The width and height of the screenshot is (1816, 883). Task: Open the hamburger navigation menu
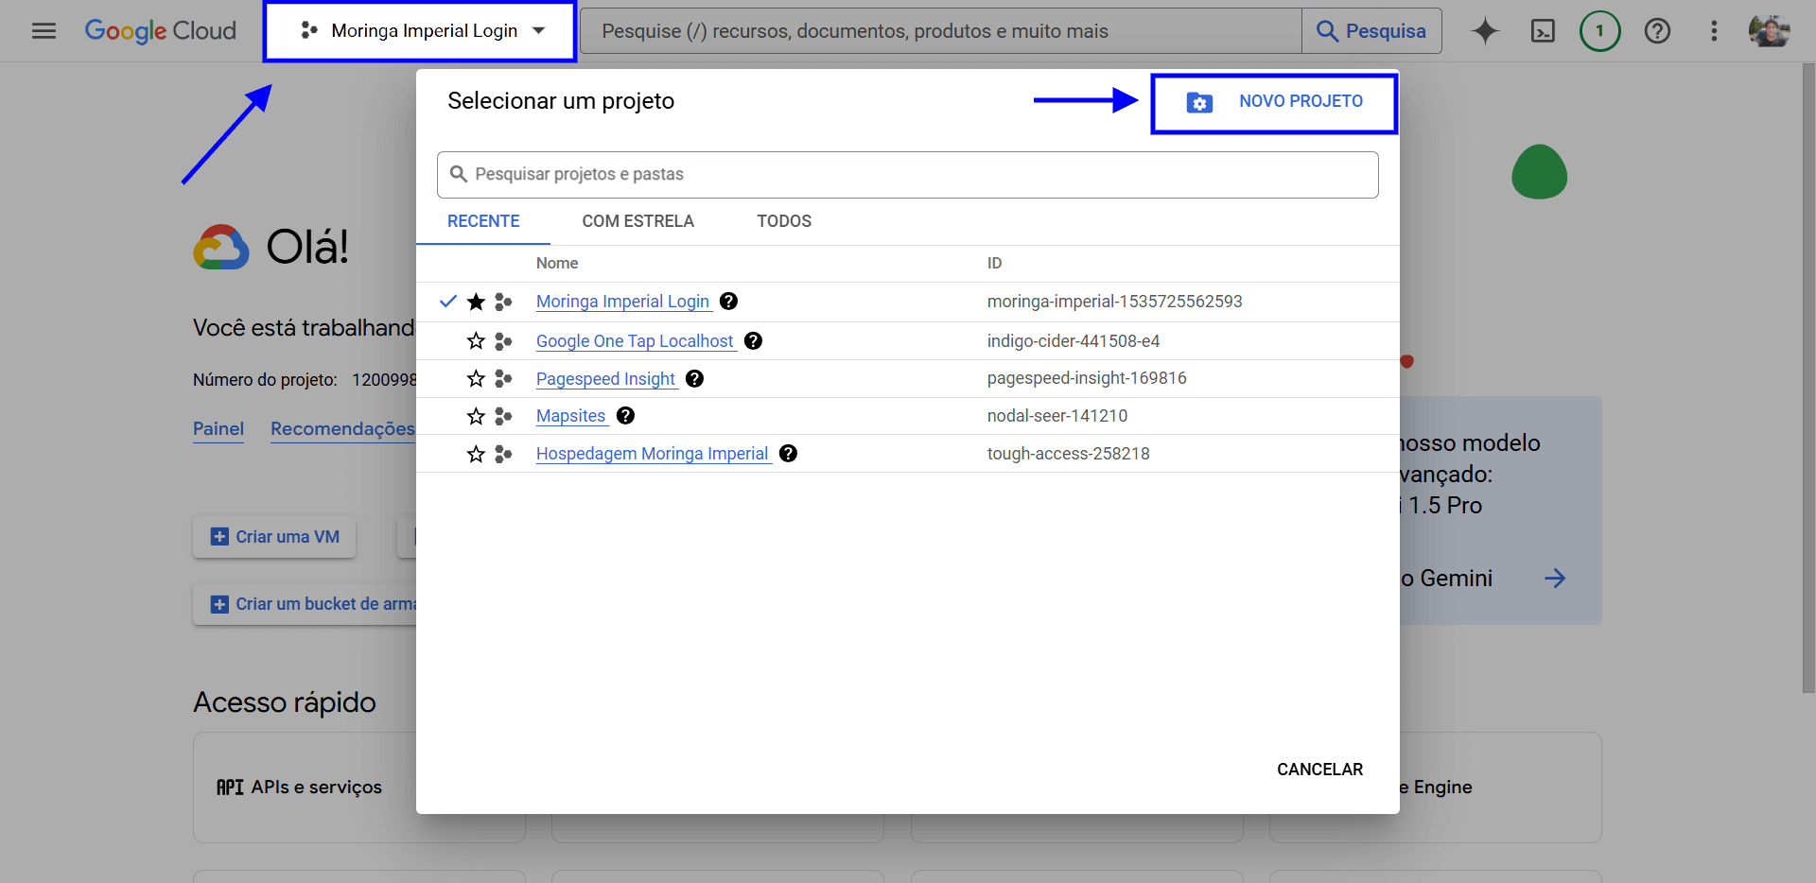tap(44, 31)
